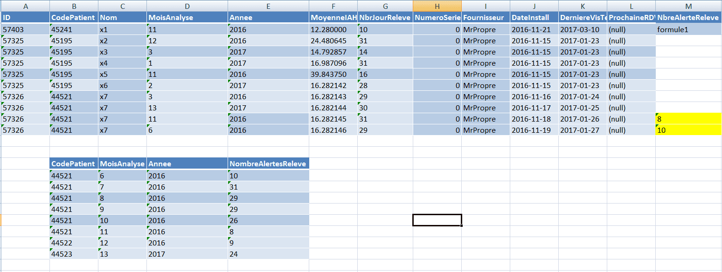Select the 'Fournisseur' header cell
Image resolution: width=722 pixels, height=272 pixels.
coord(486,18)
